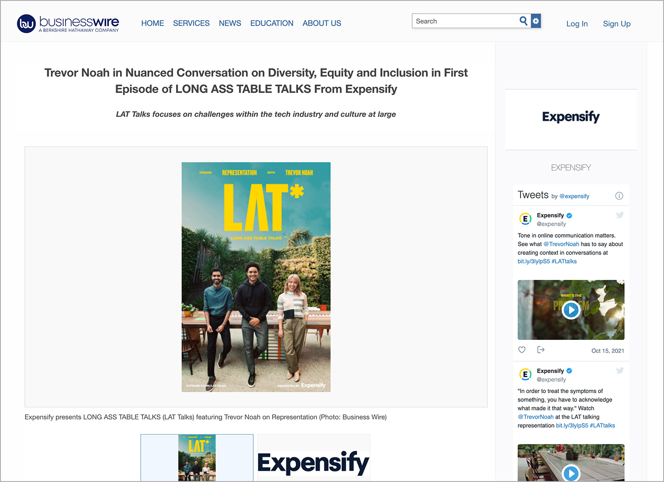Viewport: 664px width, 482px height.
Task: Click the Log In link
Action: (x=577, y=24)
